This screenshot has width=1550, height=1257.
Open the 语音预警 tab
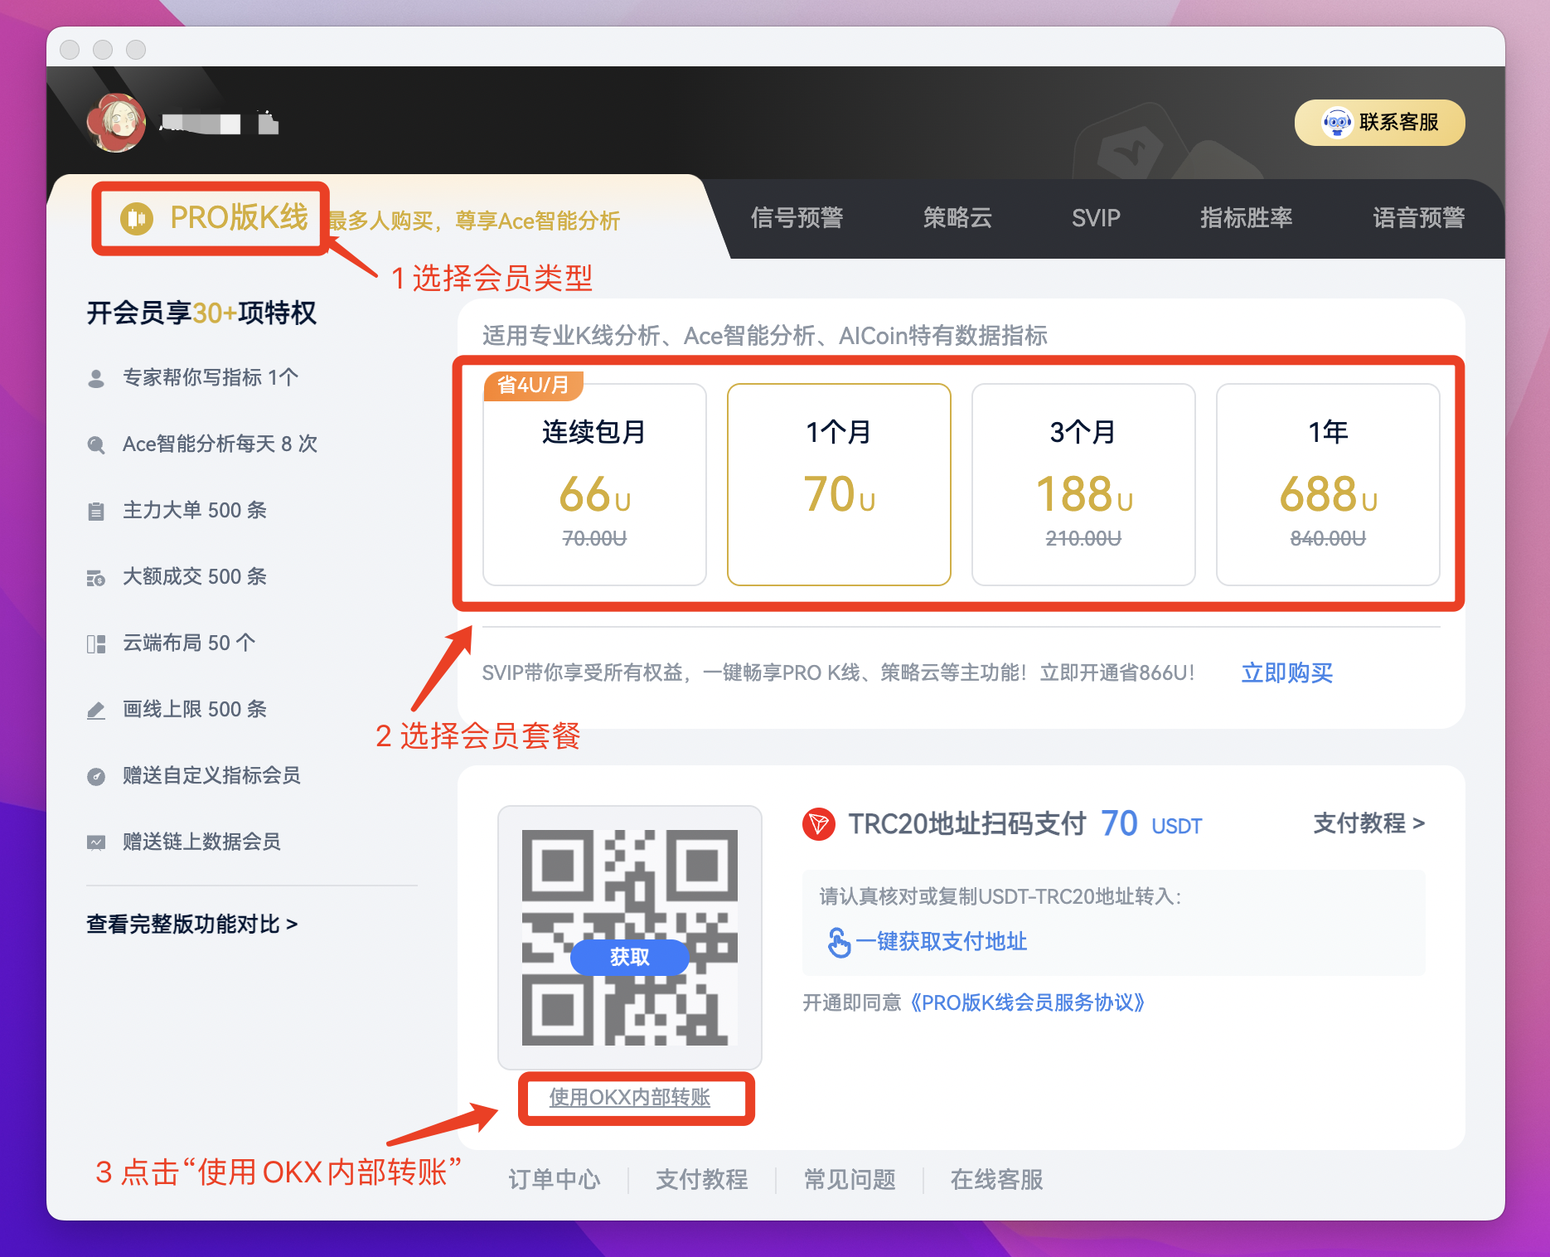pyautogui.click(x=1419, y=218)
